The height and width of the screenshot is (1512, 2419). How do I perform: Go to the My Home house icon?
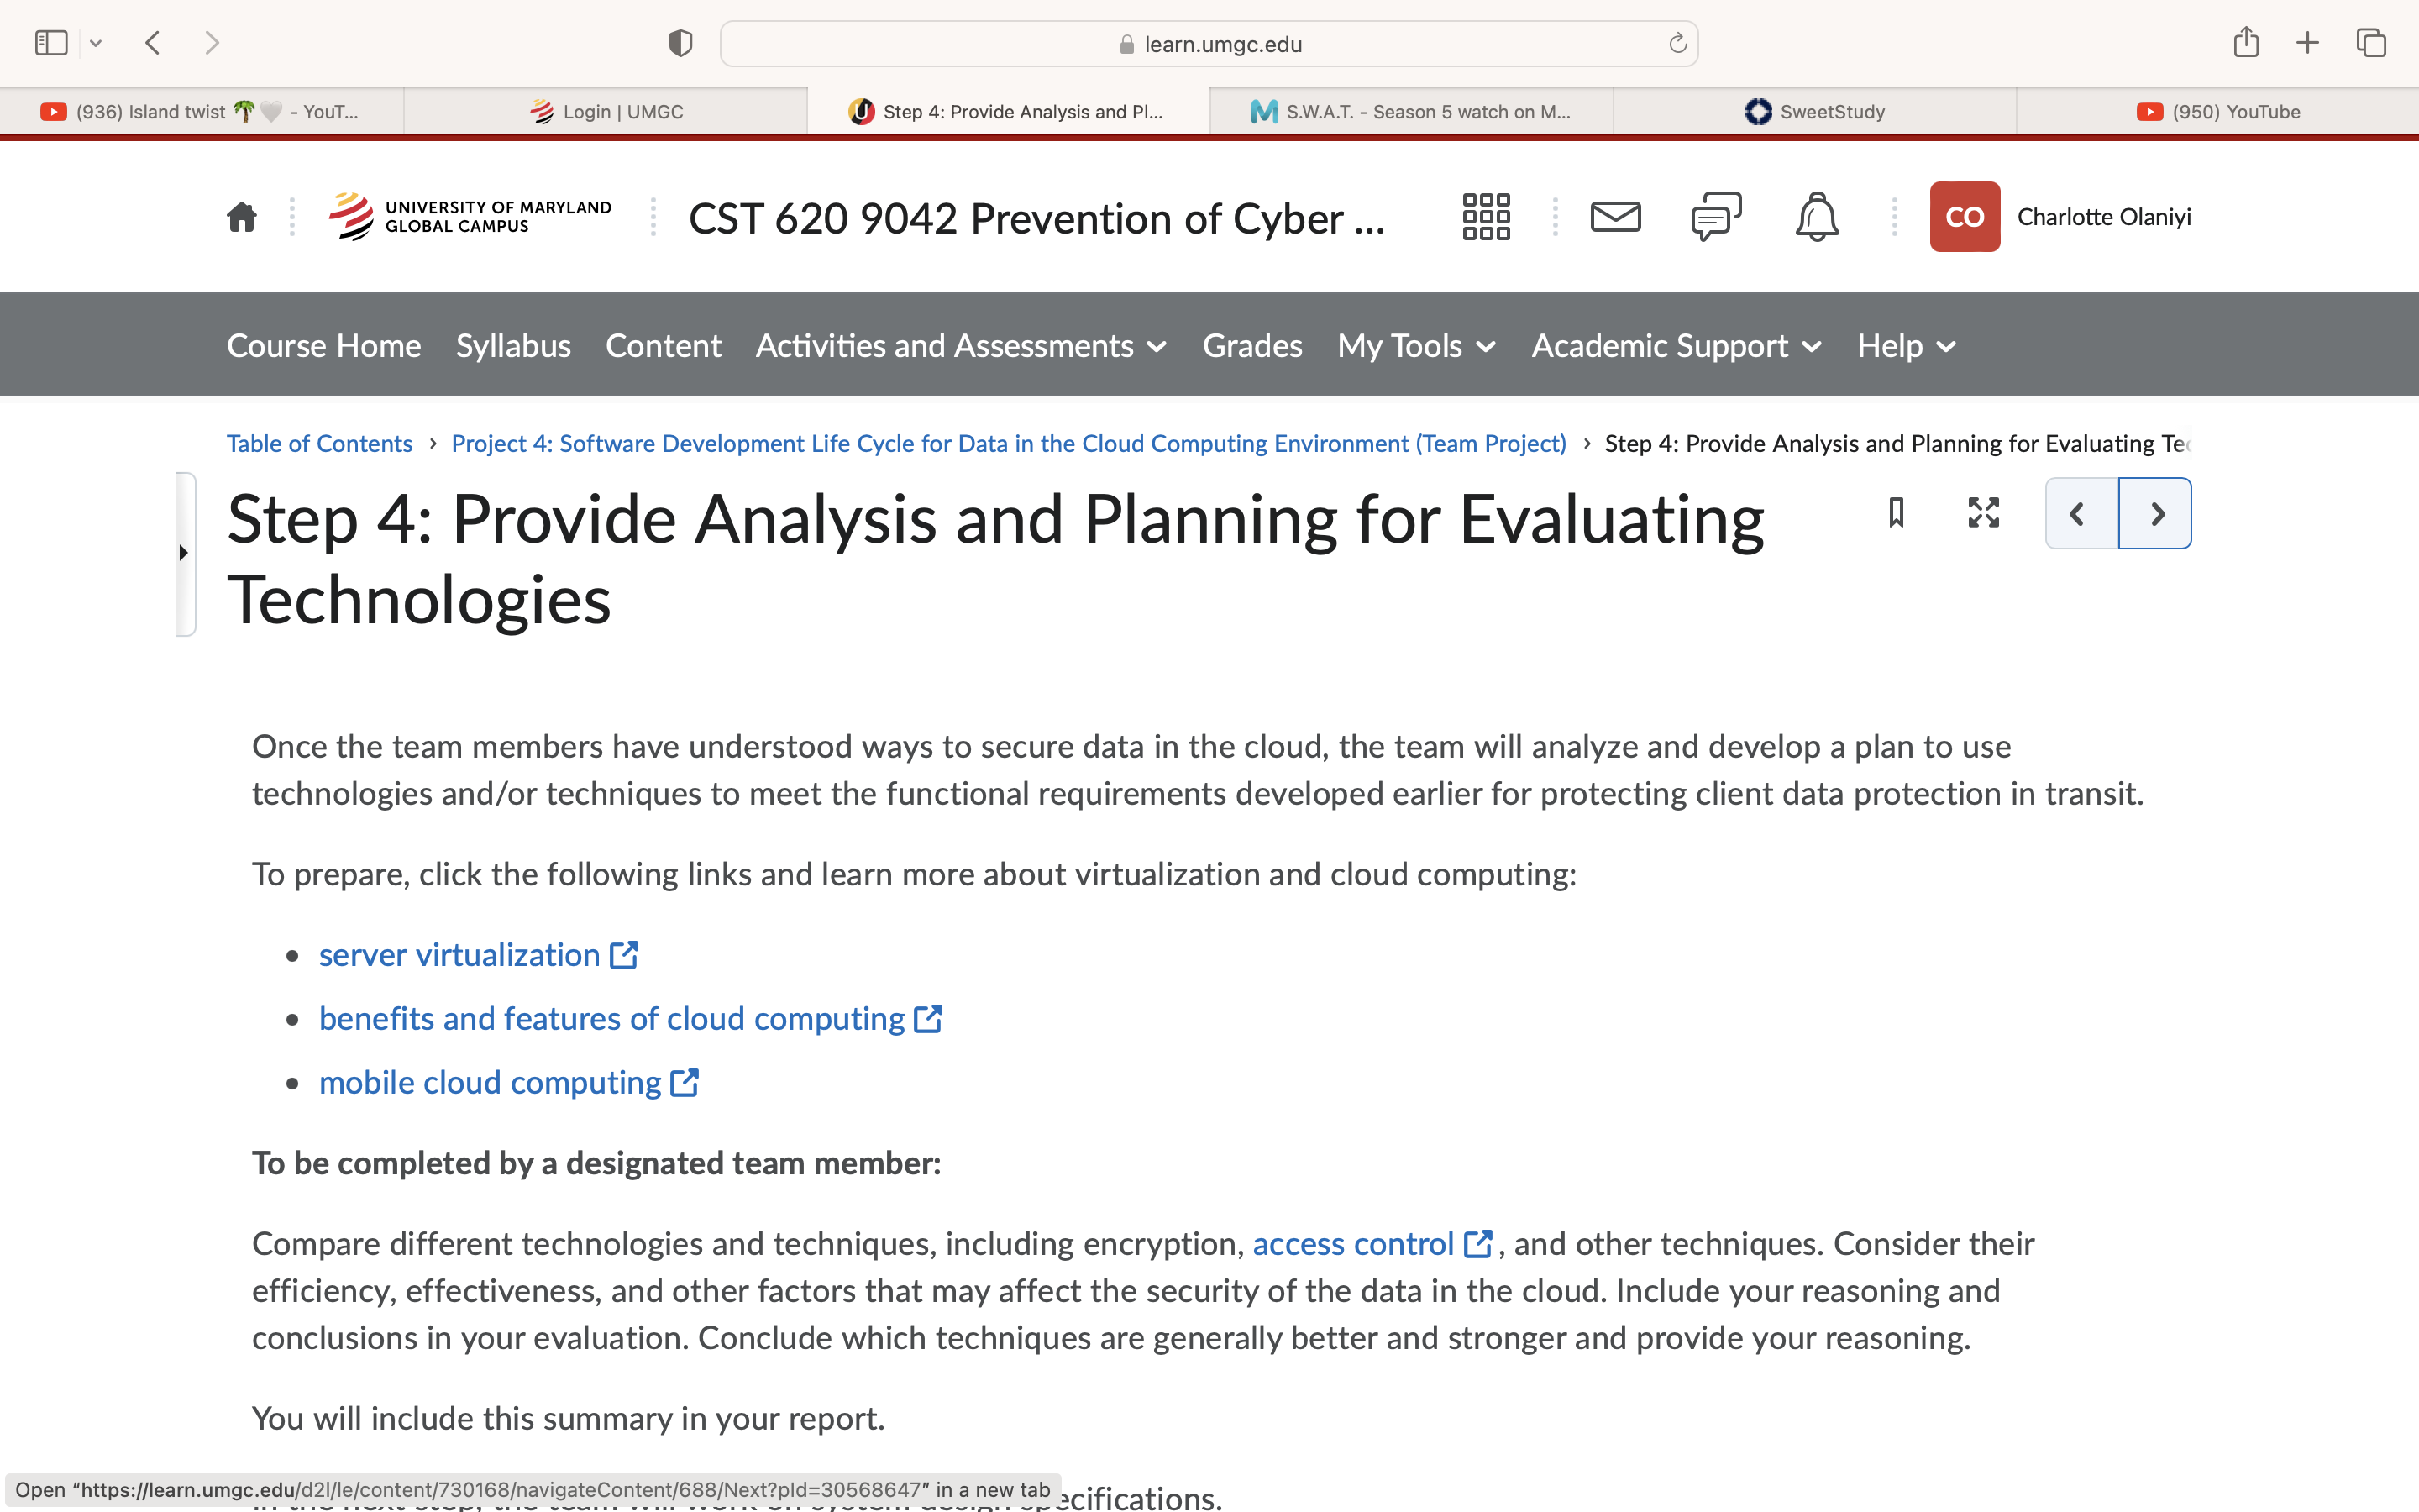coord(242,217)
